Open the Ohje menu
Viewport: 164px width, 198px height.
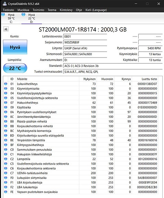tap(79, 10)
